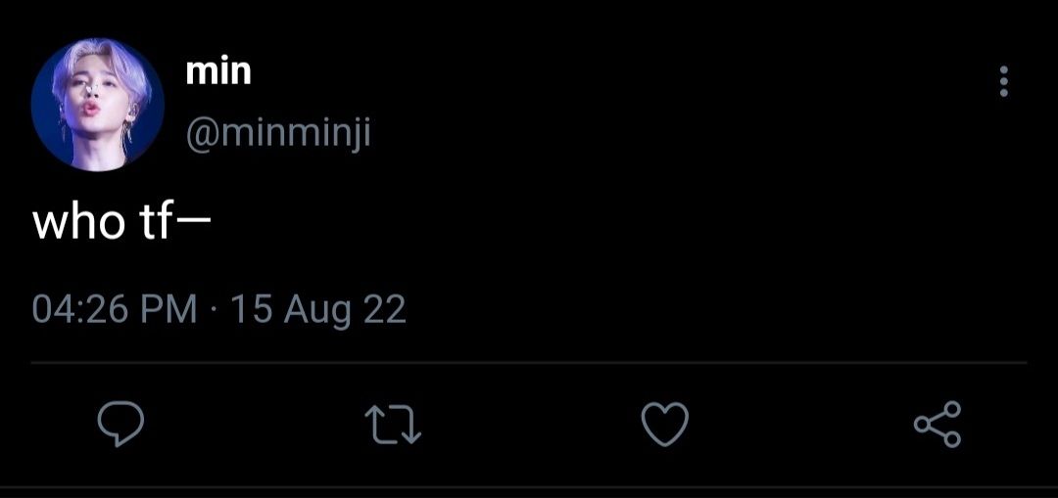This screenshot has height=498, width=1058.
Task: Open the profile via display name 'min'
Action: click(x=217, y=71)
